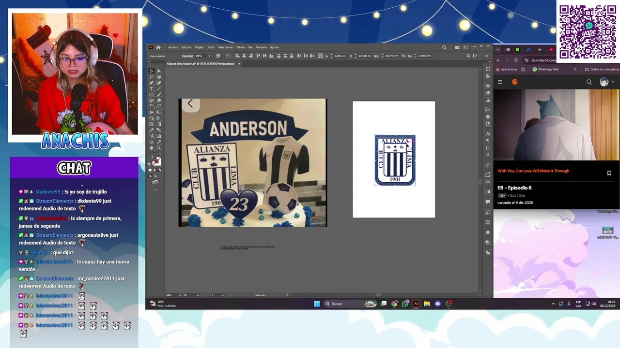Activate the Type tool
Viewport: 620px width, 348px height.
pyautogui.click(x=152, y=88)
